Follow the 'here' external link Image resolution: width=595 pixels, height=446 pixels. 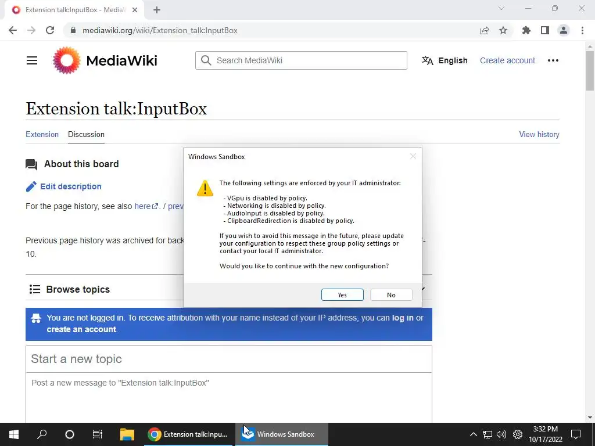click(x=146, y=206)
